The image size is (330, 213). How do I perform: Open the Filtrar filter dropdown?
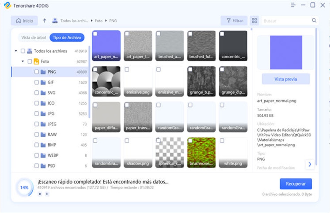coord(234,21)
